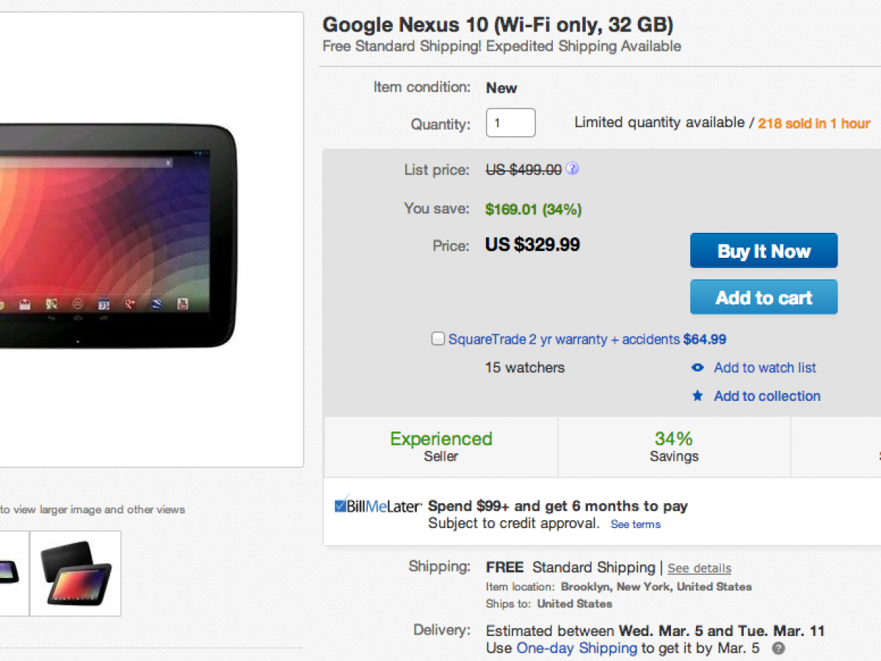Image resolution: width=881 pixels, height=661 pixels.
Task: Click the BillMeLater logo
Action: (x=378, y=505)
